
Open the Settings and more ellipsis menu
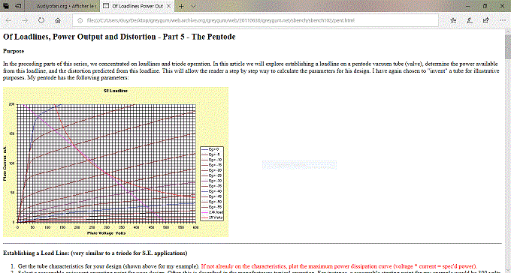point(503,20)
